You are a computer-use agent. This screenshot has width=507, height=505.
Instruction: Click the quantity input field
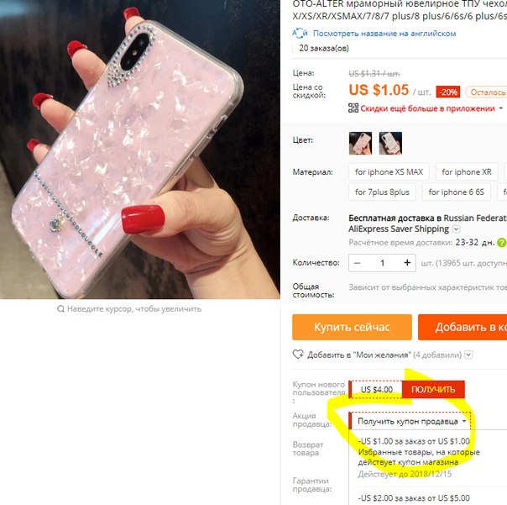coord(382,263)
